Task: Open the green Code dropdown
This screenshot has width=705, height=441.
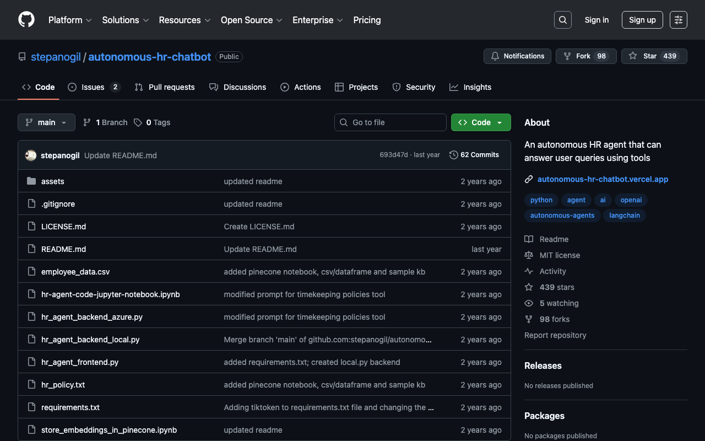Action: (x=480, y=122)
